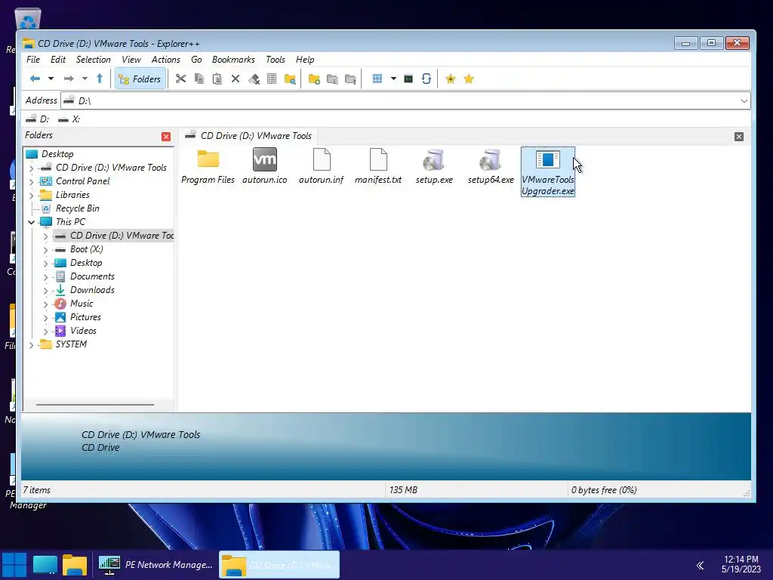Open the Tools menu
The width and height of the screenshot is (773, 580).
(275, 60)
